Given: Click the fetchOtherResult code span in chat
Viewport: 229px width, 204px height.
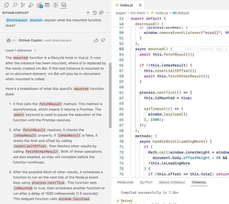Looking at the screenshot, I should pos(42,152).
